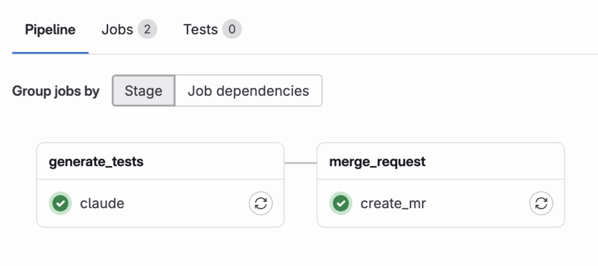Select the merge_request stage header

377,162
